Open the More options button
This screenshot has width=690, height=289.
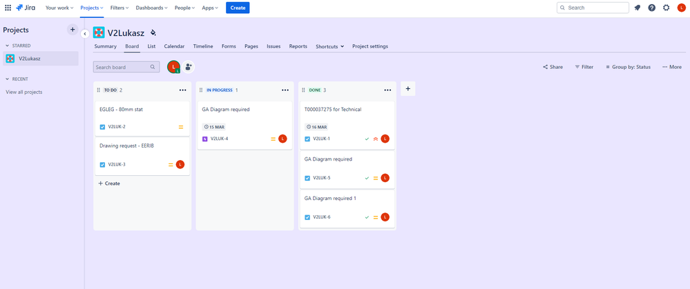(672, 67)
